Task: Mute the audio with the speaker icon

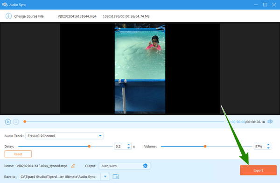Action: [270, 121]
